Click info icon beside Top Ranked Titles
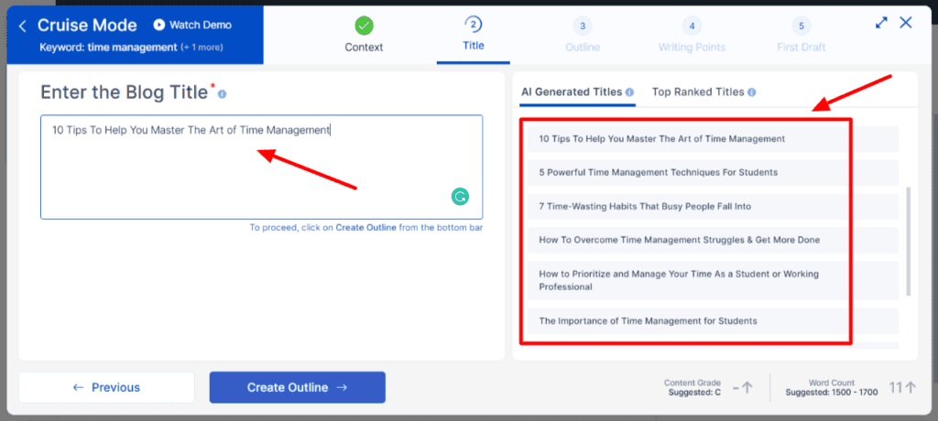 (x=752, y=92)
